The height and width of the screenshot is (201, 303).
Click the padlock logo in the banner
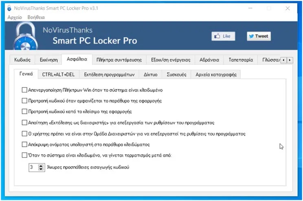point(25,36)
